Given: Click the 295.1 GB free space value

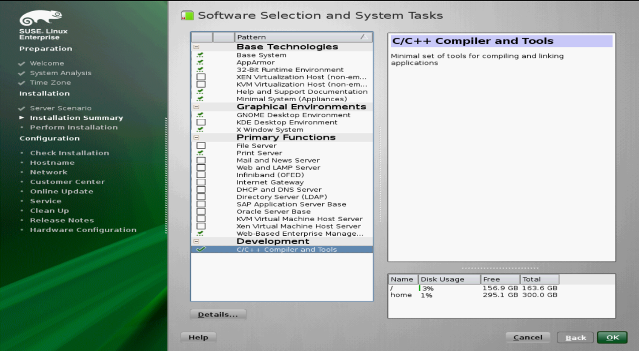Looking at the screenshot, I should click(x=500, y=295).
